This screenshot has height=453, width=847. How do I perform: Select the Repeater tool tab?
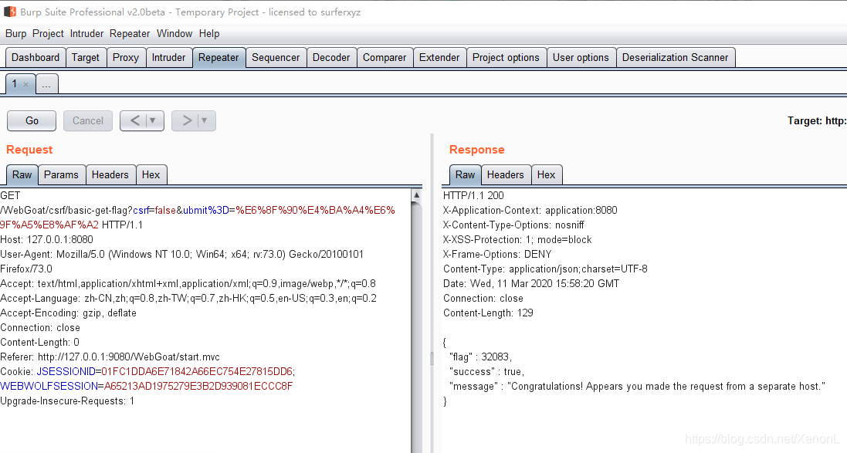click(219, 57)
